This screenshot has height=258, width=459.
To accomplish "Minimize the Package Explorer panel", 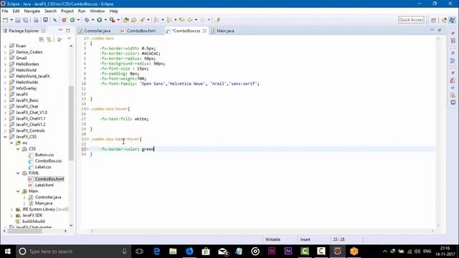I will [60, 30].
